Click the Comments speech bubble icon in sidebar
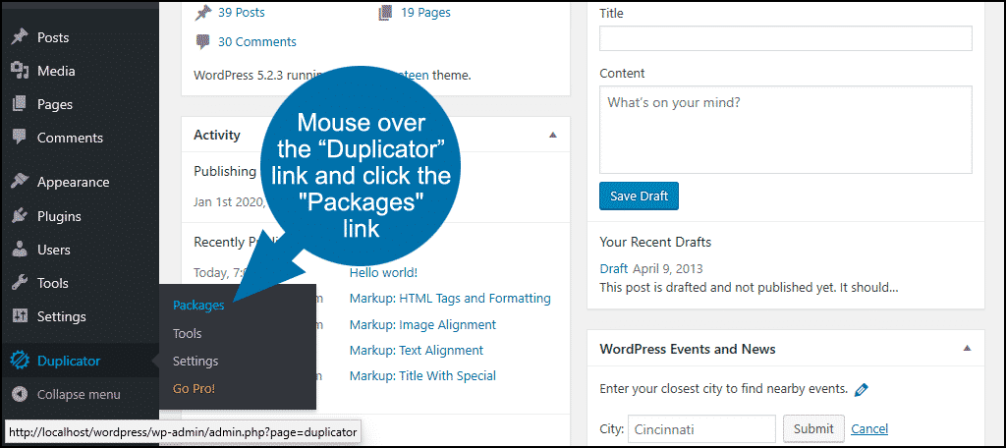This screenshot has height=448, width=1006. pyautogui.click(x=20, y=138)
